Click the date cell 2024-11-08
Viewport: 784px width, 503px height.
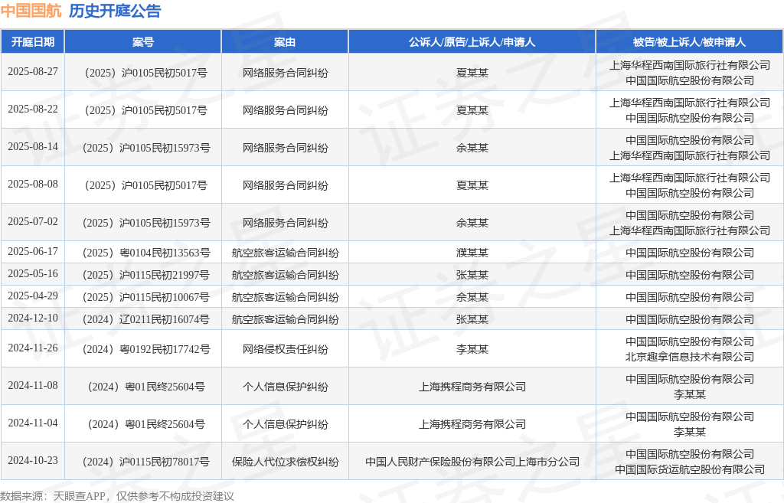click(x=33, y=385)
